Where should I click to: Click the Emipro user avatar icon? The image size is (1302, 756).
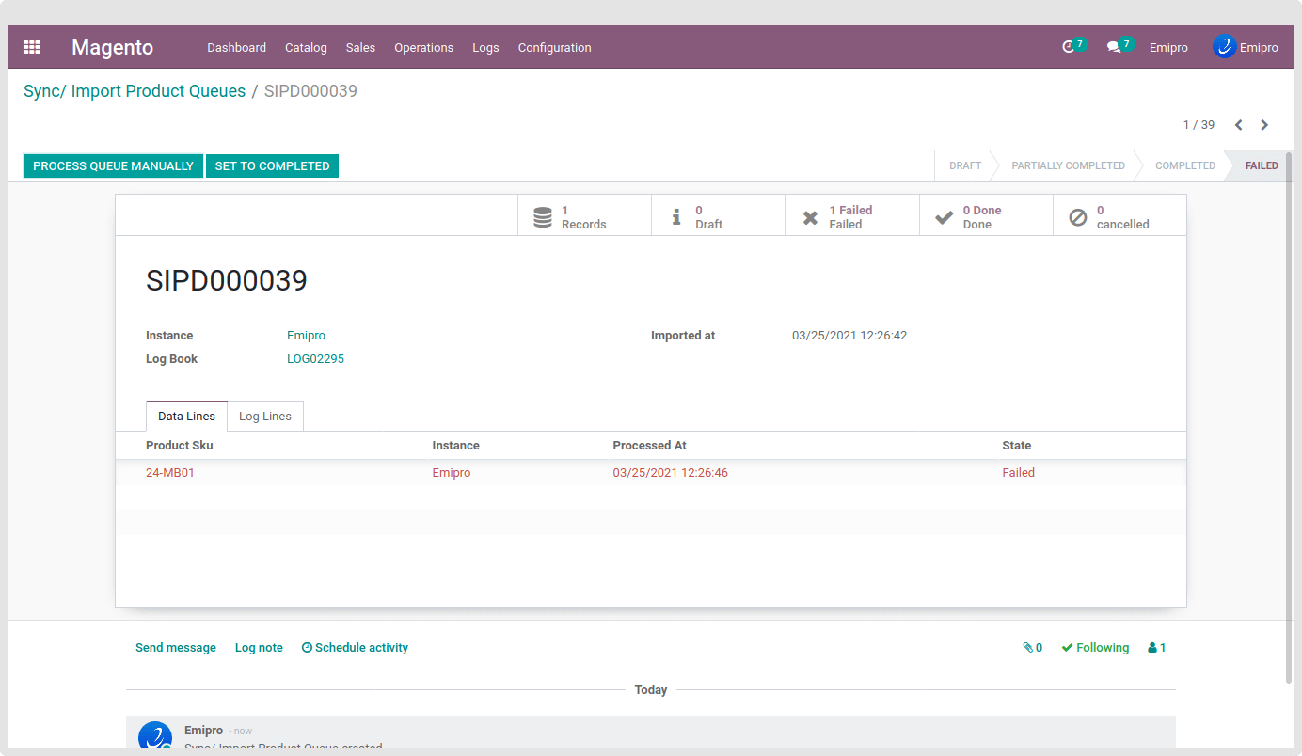(x=1224, y=46)
